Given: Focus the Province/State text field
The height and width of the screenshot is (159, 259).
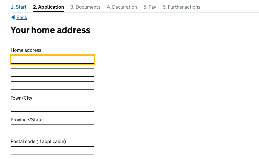Looking at the screenshot, I should [x=52, y=129].
